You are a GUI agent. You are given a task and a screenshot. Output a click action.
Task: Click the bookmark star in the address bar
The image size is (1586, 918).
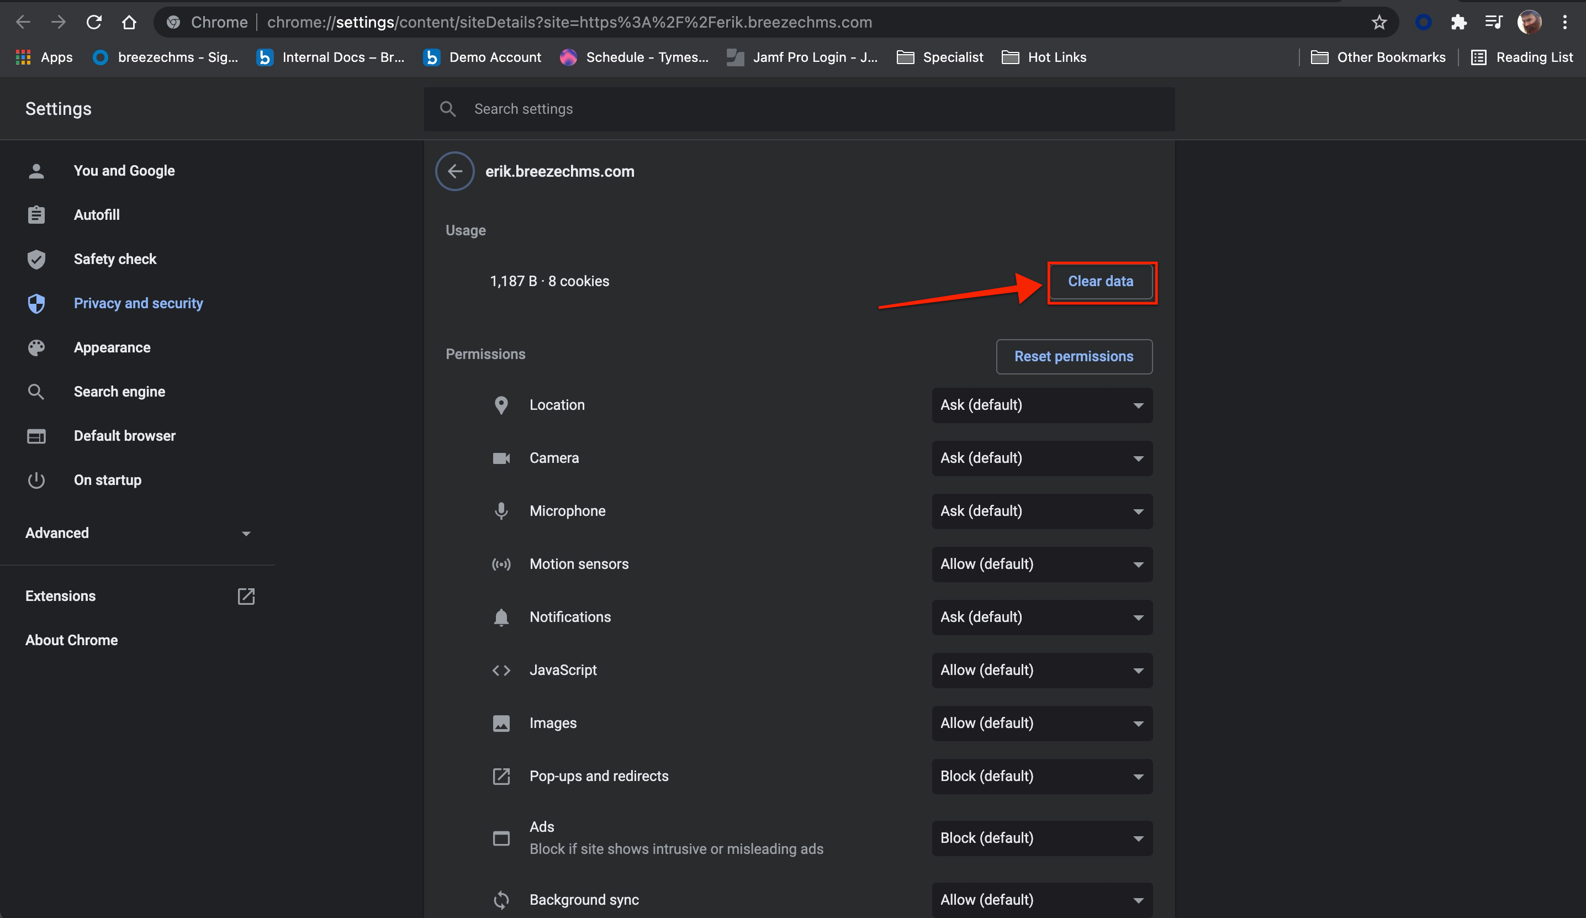pos(1379,22)
